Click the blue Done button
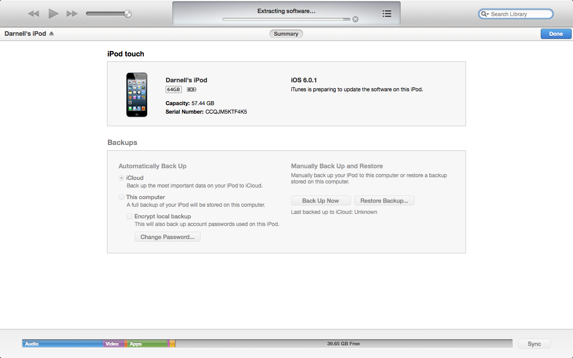The width and height of the screenshot is (573, 358). 556,34
